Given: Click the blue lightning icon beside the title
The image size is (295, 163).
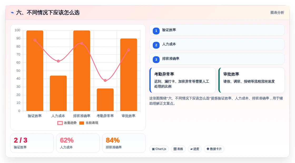Looking at the screenshot, I should [12, 13].
